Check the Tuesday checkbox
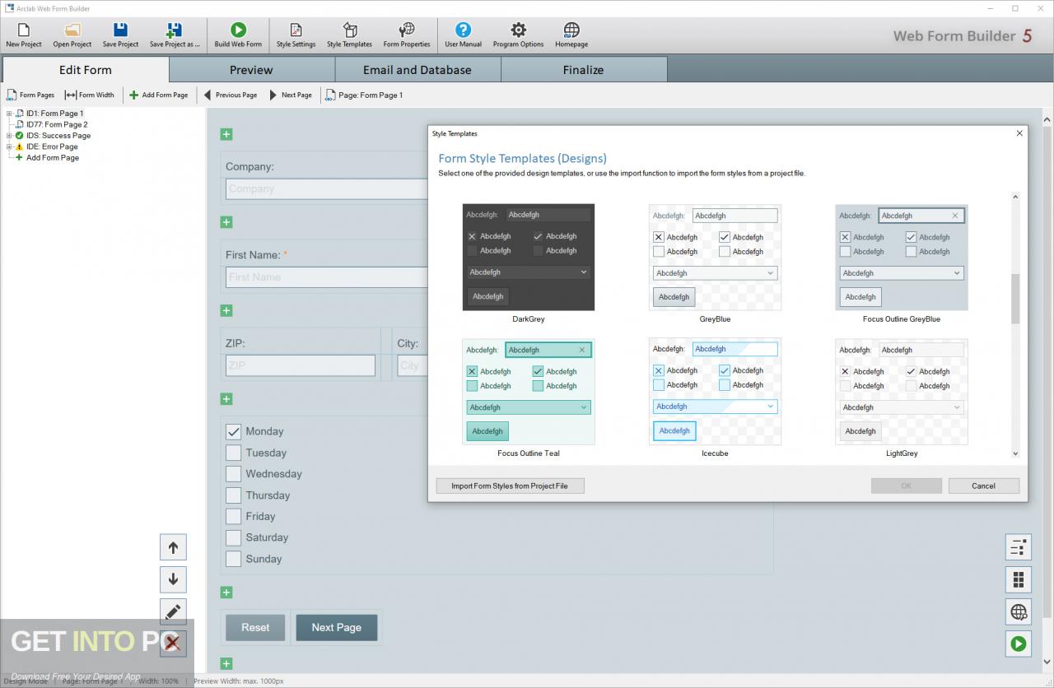 click(x=233, y=453)
